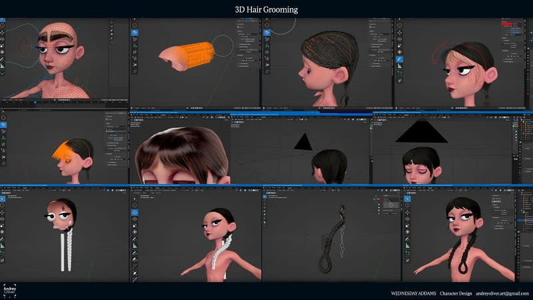Select the Cursor tool in final character viewport
The height and width of the screenshot is (300, 533).
(408, 205)
